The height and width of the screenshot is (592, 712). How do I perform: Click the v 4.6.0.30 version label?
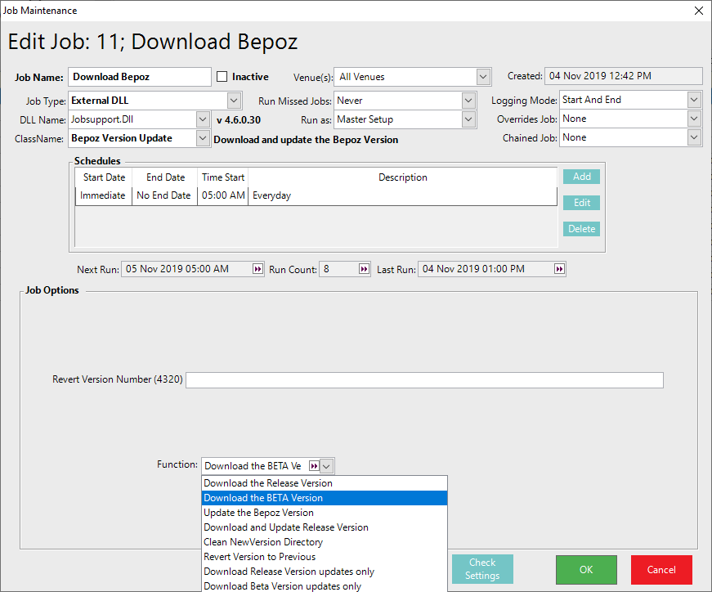pos(239,120)
